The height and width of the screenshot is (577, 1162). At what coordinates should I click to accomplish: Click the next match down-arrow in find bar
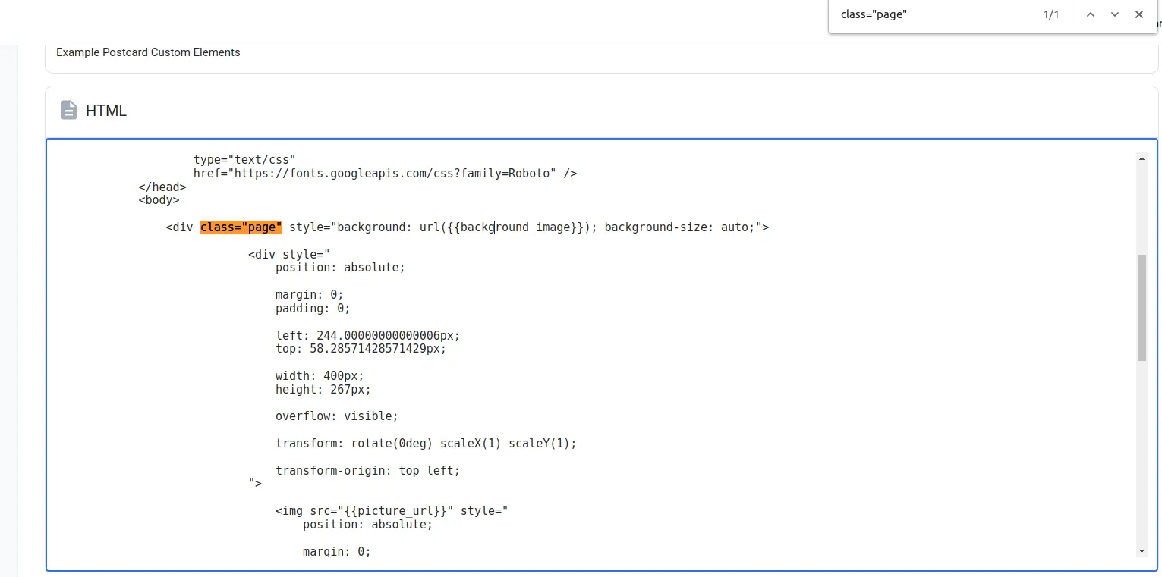pyautogui.click(x=1115, y=14)
